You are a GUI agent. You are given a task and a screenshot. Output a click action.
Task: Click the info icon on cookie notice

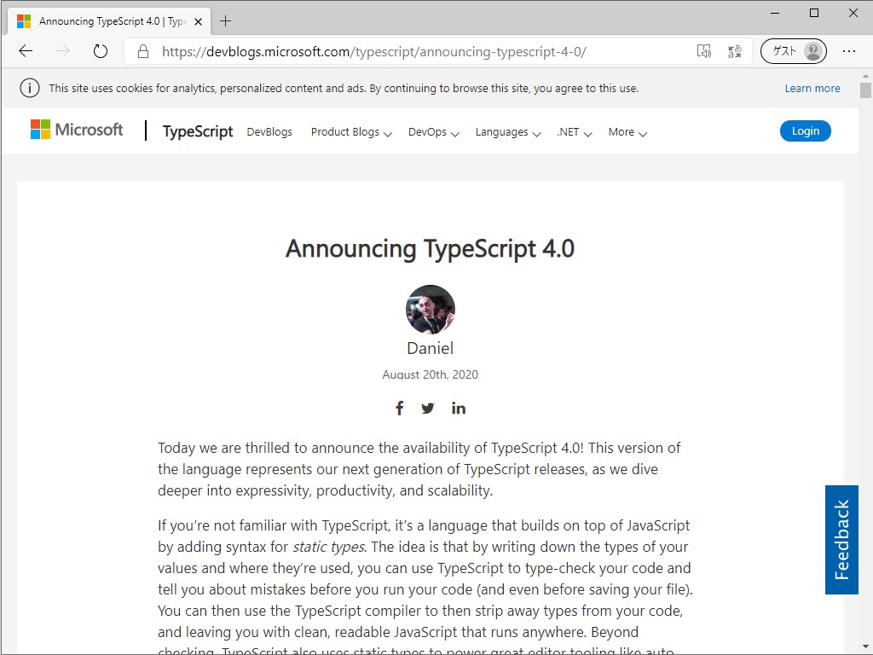click(30, 88)
